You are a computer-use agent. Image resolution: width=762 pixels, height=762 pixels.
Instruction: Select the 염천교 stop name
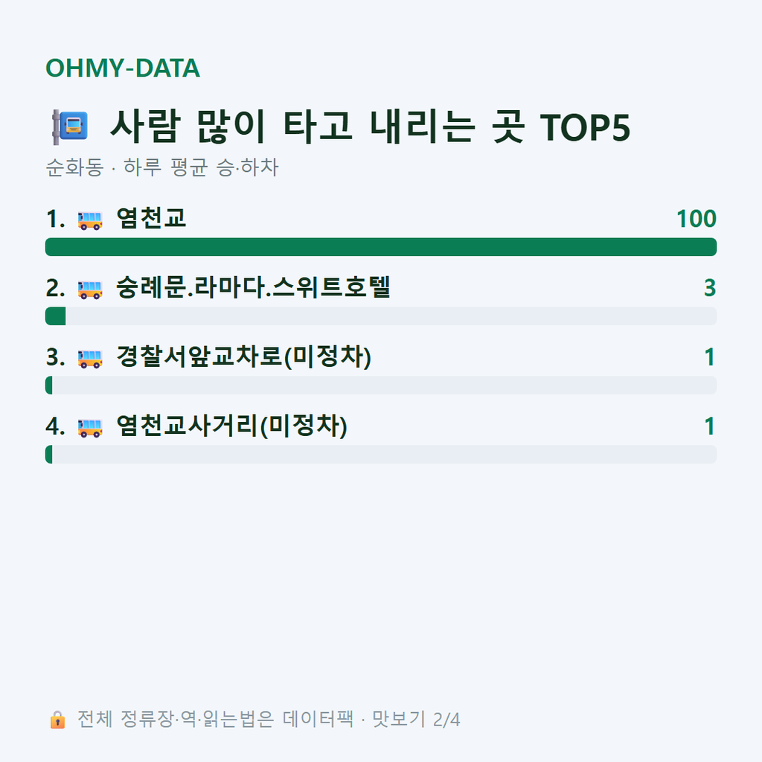point(151,218)
